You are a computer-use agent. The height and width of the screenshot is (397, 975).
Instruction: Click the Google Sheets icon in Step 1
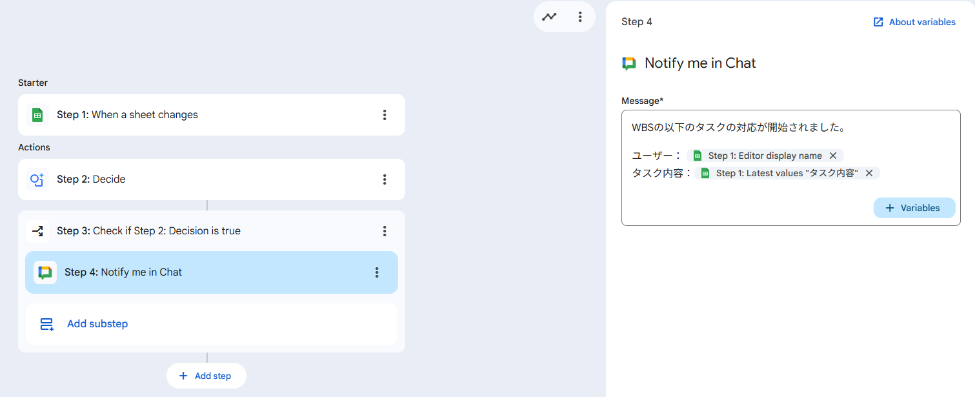pyautogui.click(x=37, y=115)
